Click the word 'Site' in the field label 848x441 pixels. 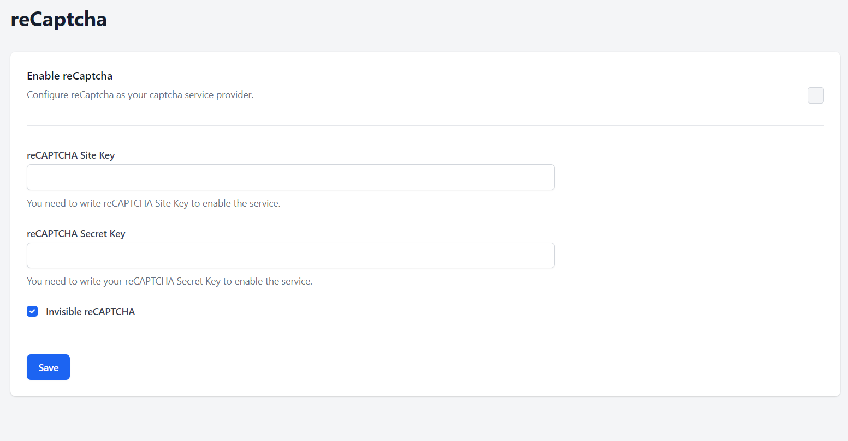pos(88,155)
